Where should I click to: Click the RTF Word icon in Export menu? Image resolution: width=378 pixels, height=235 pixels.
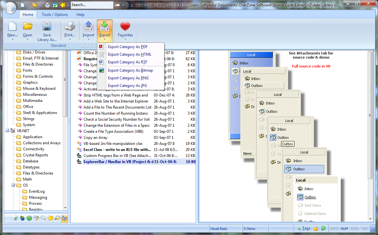point(101,62)
